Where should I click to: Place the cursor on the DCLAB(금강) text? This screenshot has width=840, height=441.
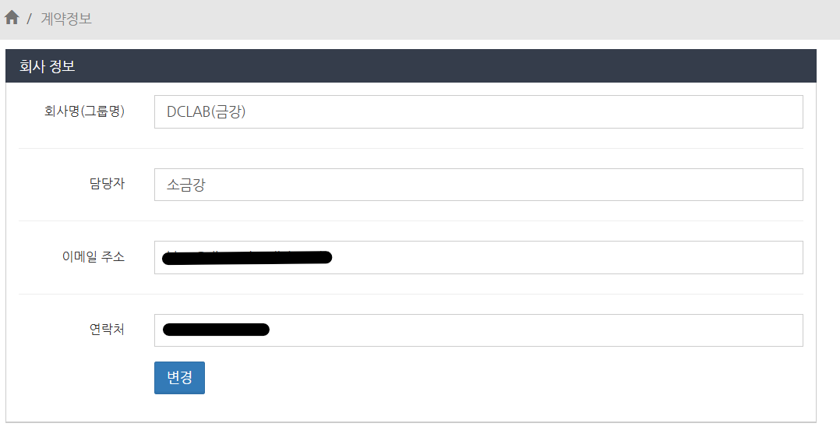tap(206, 111)
